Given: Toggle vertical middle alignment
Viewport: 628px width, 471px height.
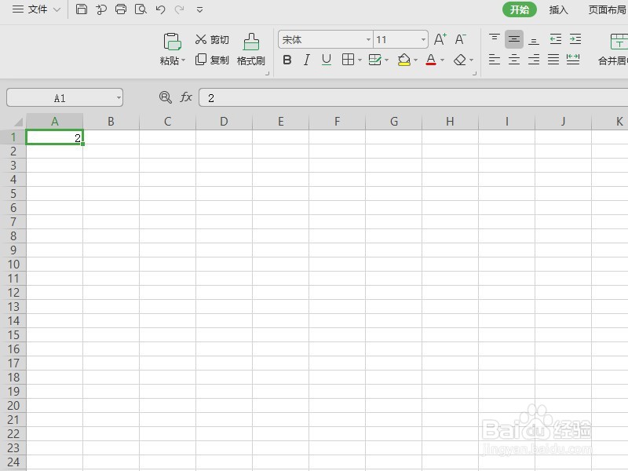Looking at the screenshot, I should click(514, 39).
